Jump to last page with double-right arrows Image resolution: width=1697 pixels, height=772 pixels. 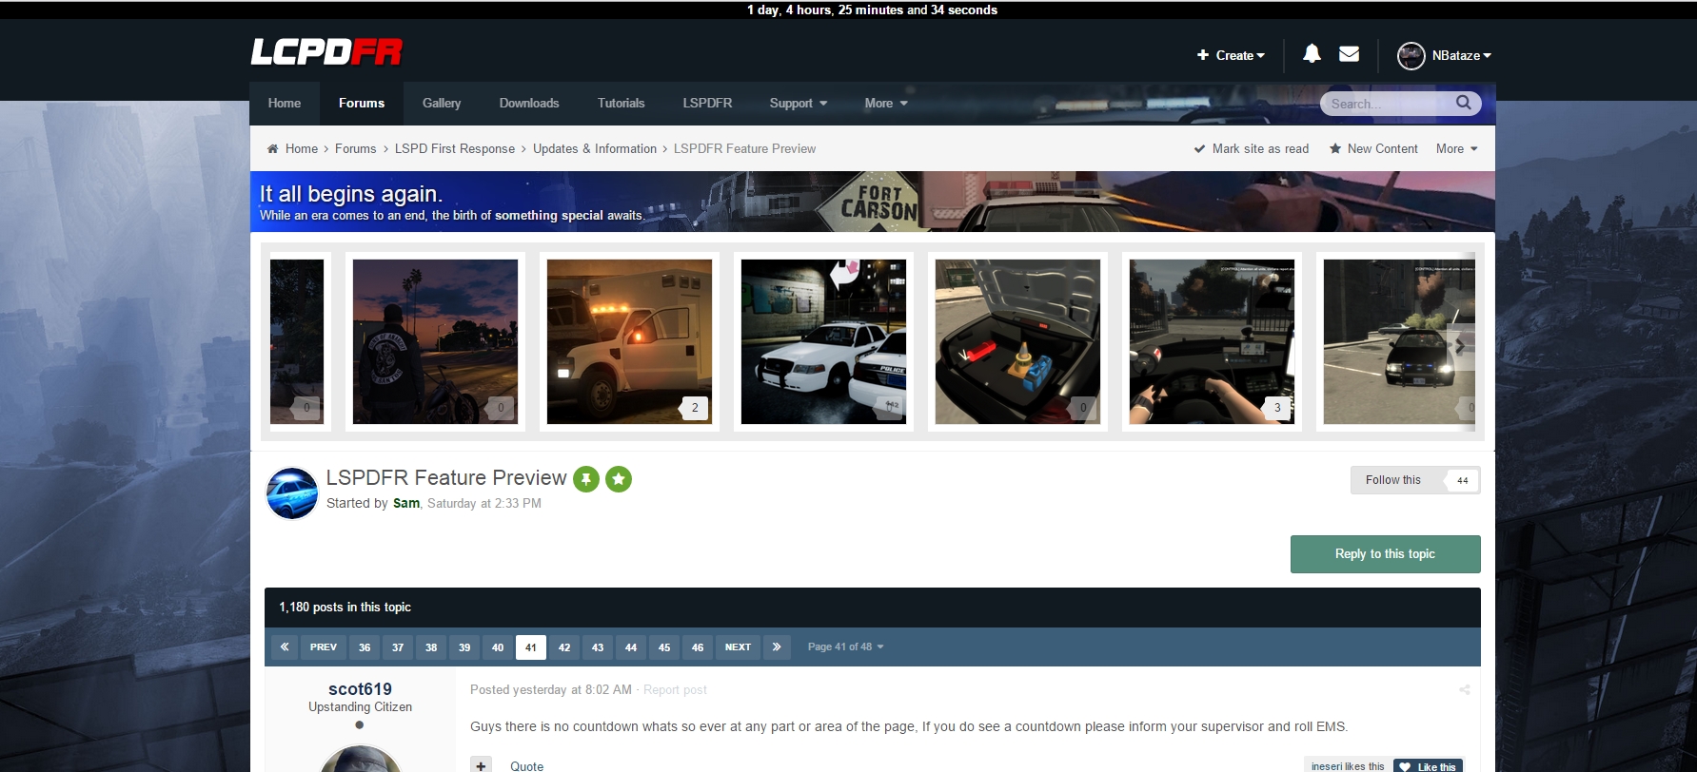click(x=777, y=647)
